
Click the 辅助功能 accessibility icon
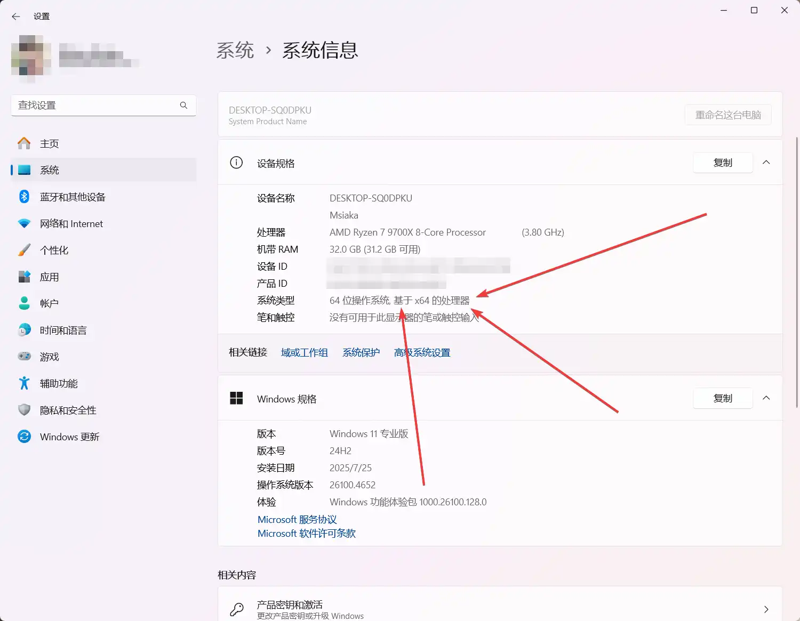click(24, 383)
